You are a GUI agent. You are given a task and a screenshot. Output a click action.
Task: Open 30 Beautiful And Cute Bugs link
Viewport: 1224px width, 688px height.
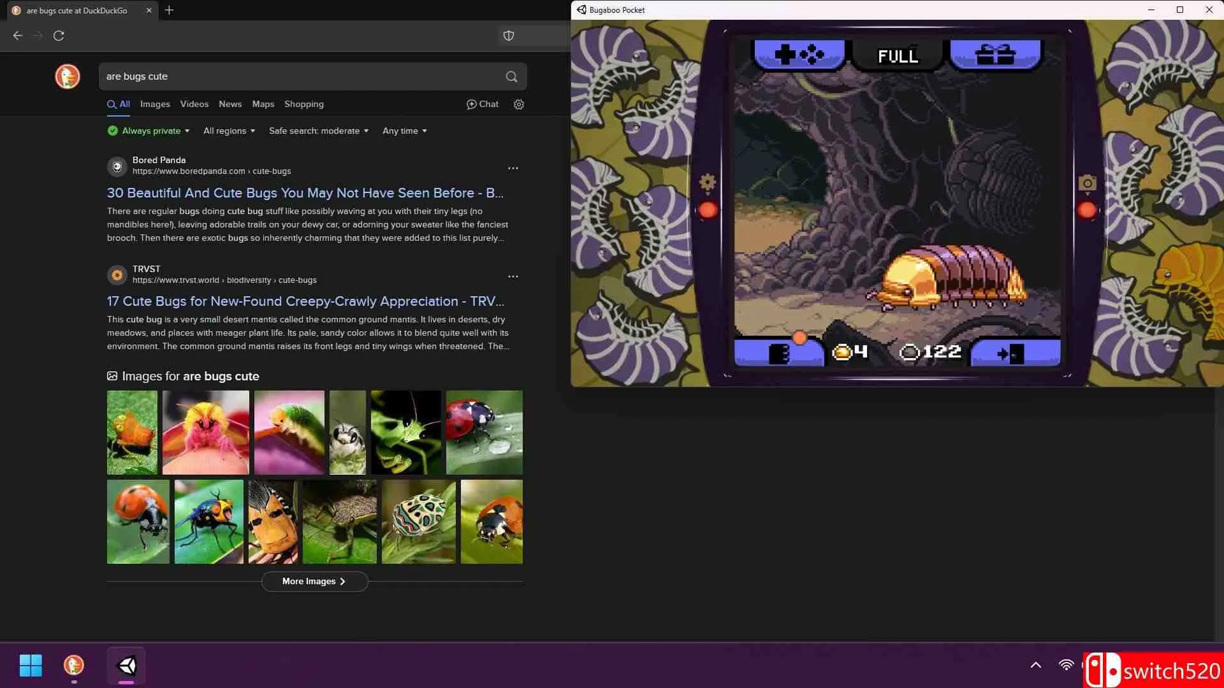[x=305, y=193]
